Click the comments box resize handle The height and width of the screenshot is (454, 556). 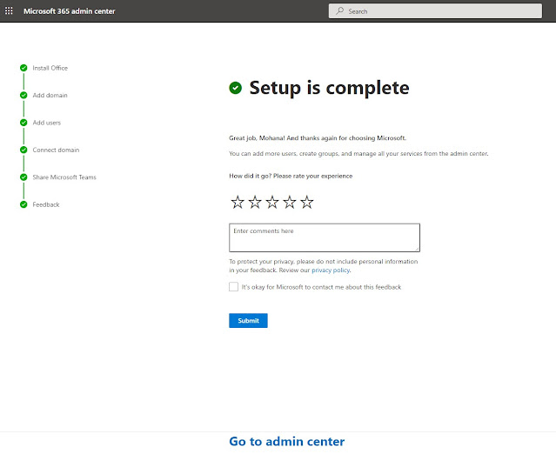coord(418,249)
